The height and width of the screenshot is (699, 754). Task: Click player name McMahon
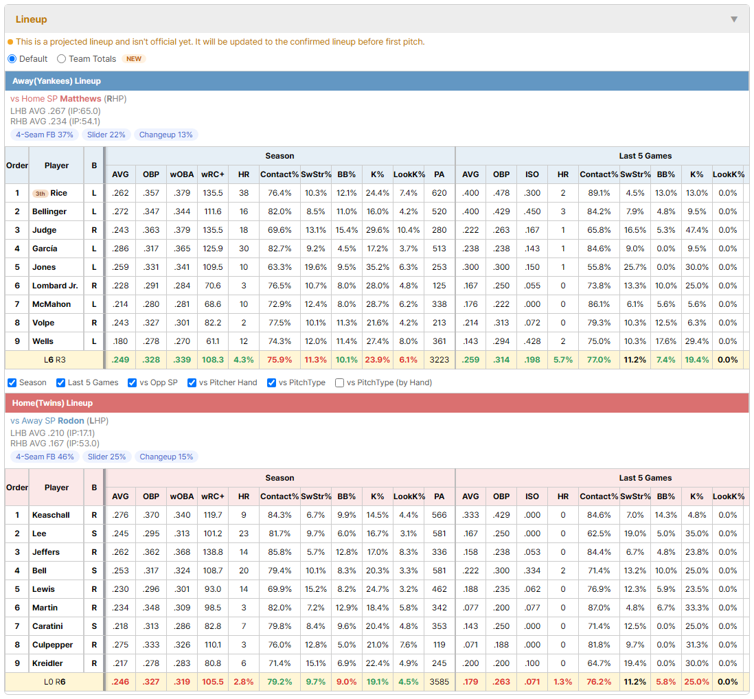click(x=52, y=304)
